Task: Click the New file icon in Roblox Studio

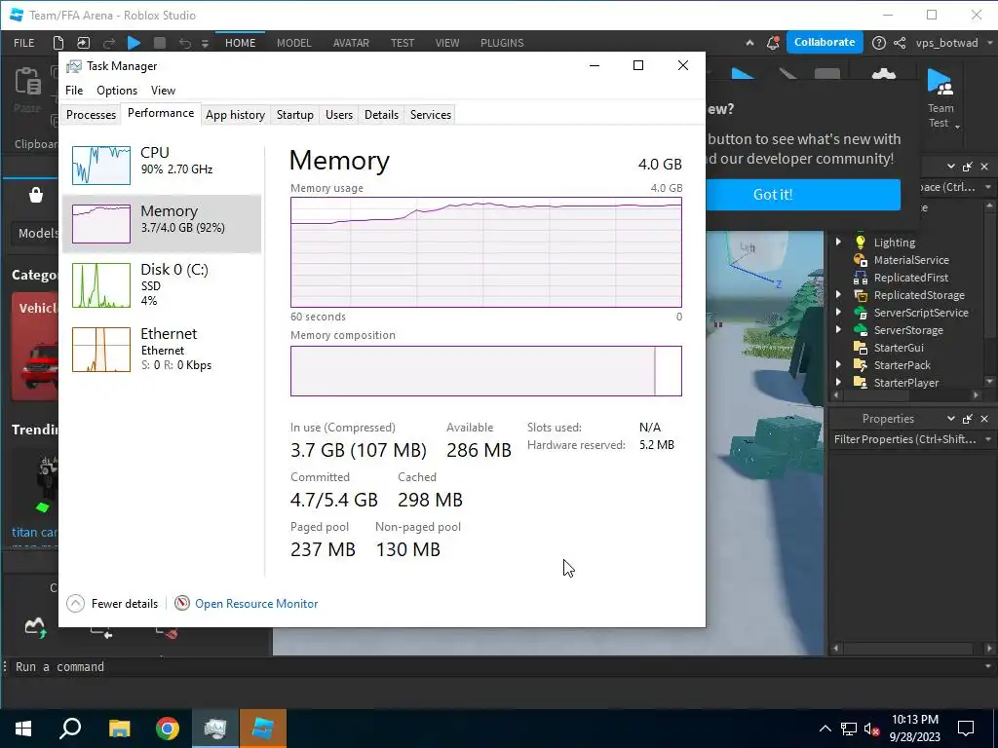Action: pyautogui.click(x=58, y=43)
